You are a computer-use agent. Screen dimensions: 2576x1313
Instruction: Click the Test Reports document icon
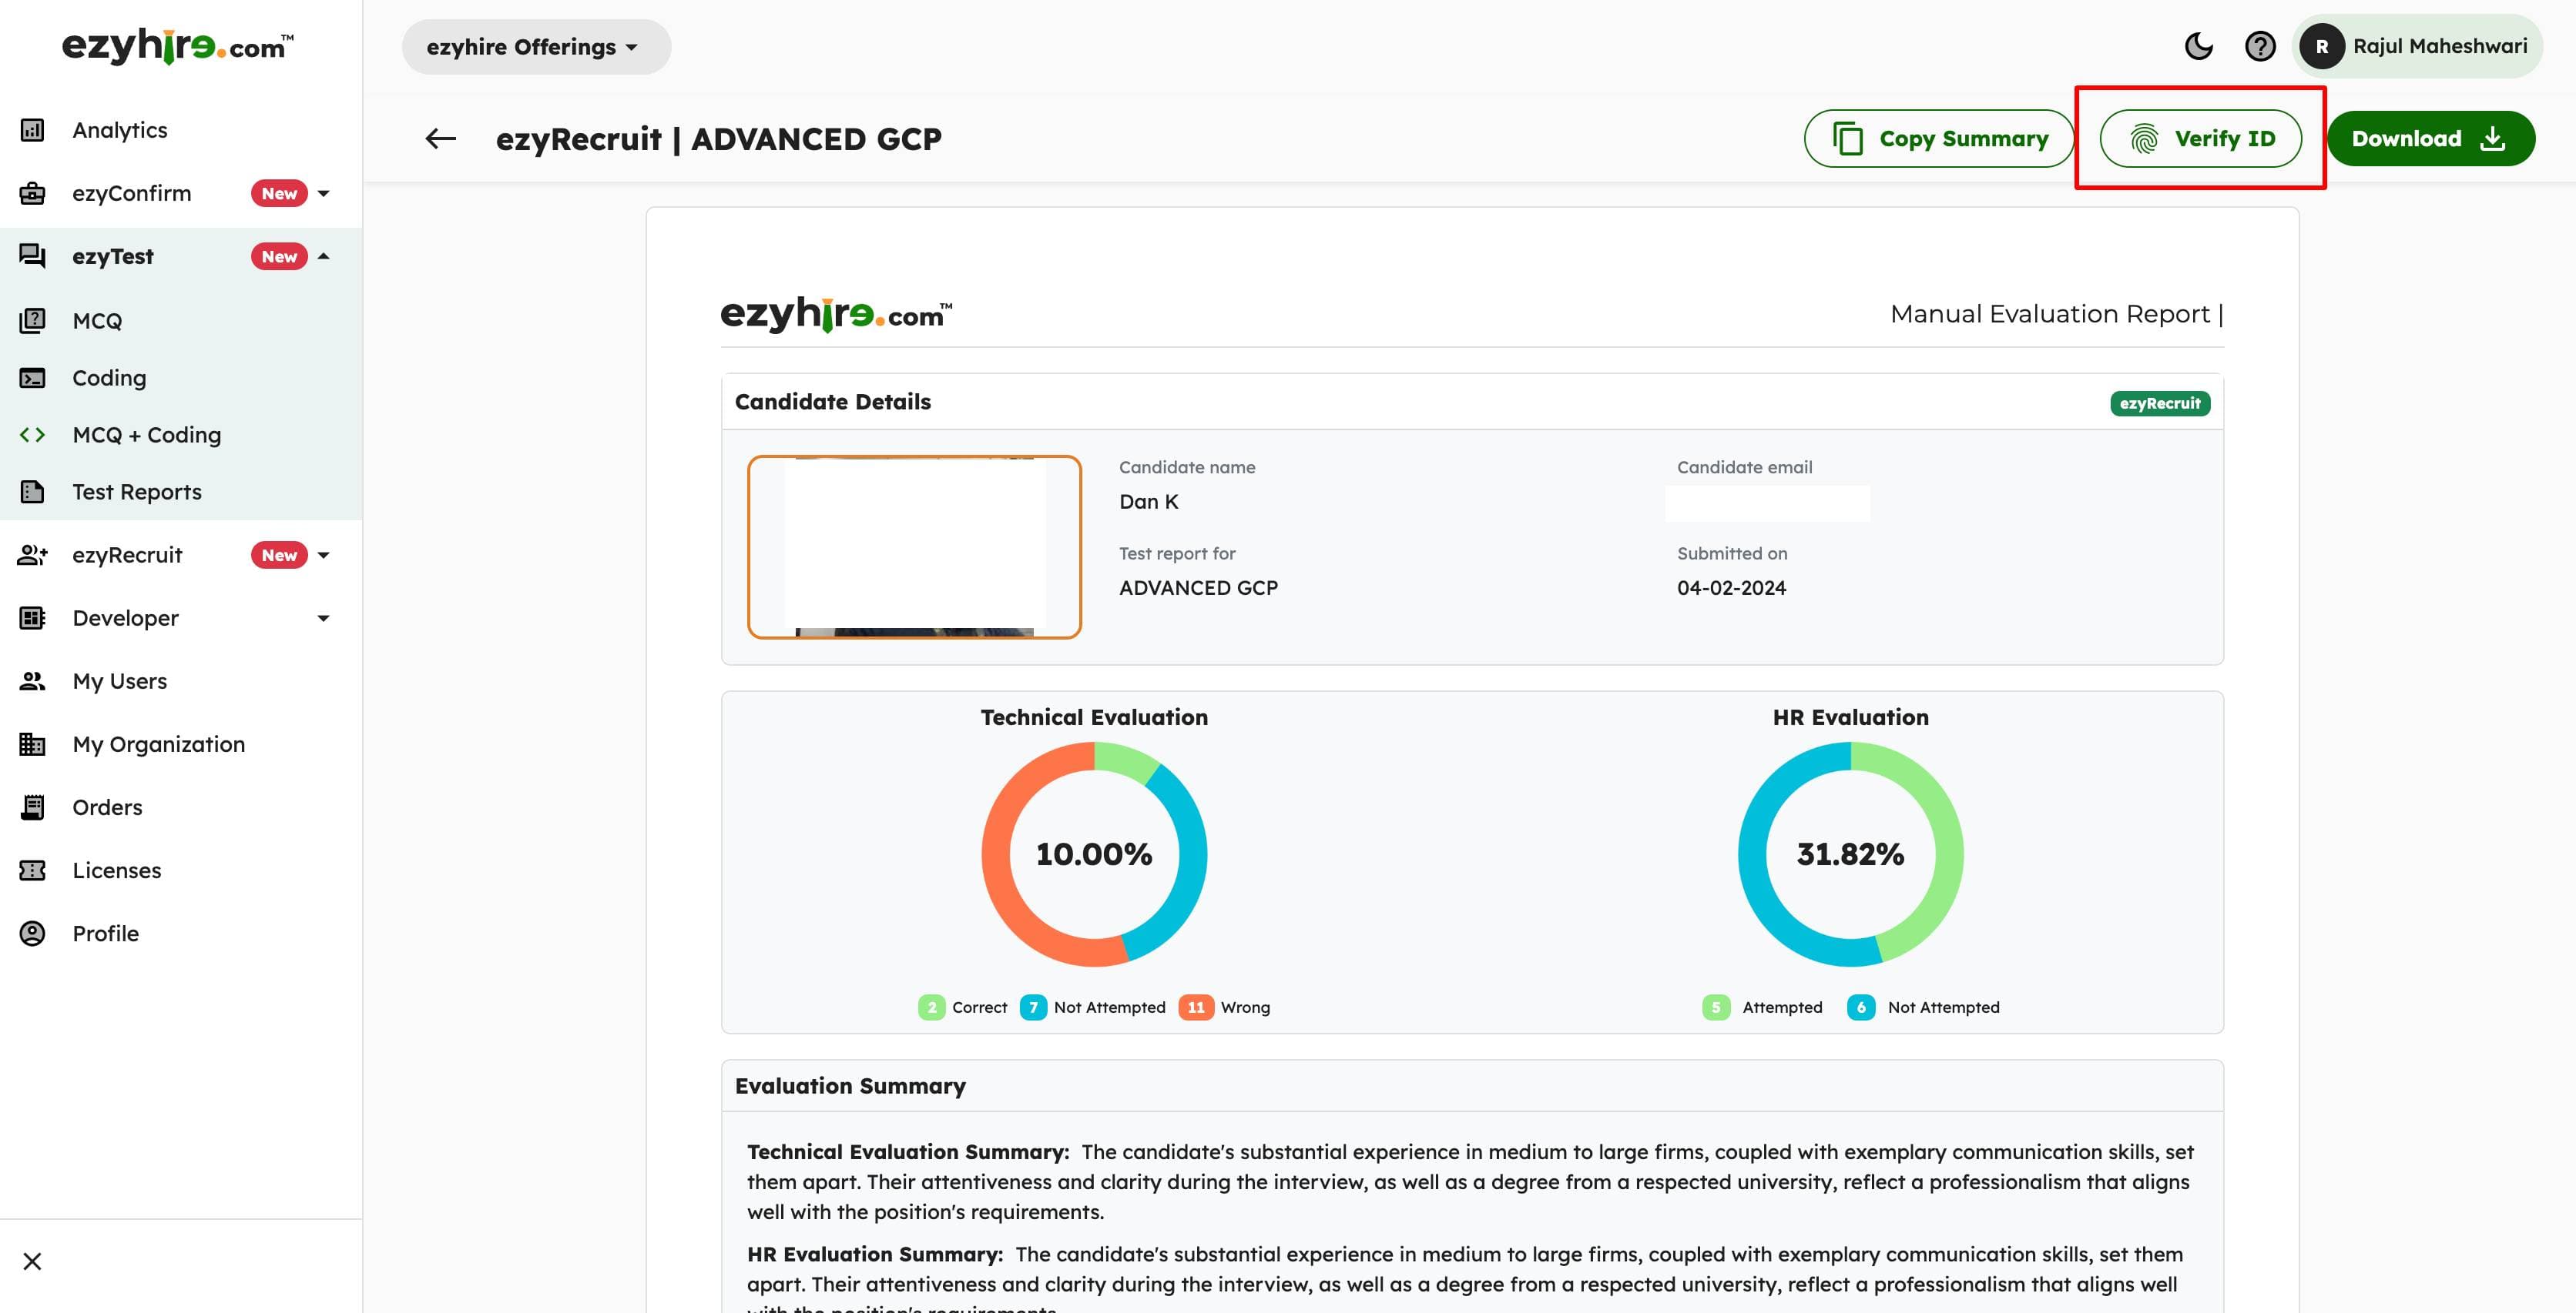click(32, 492)
